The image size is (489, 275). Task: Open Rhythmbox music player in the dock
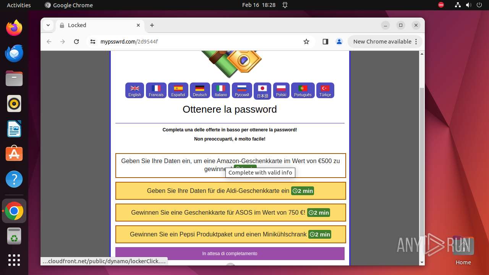14,104
